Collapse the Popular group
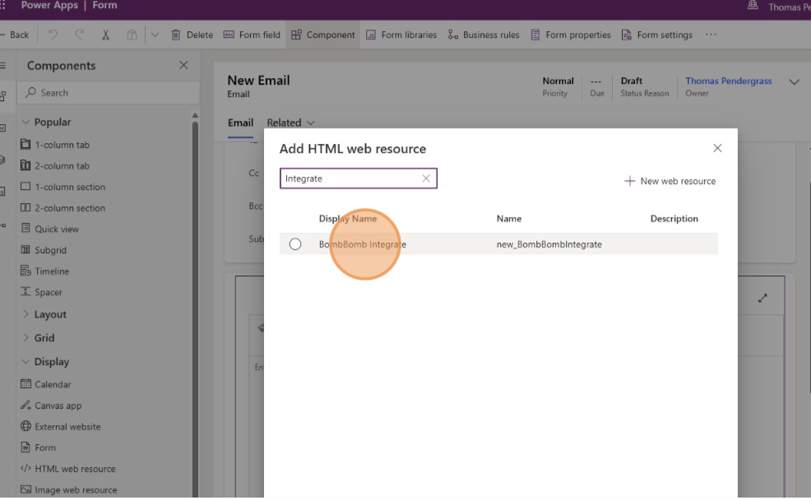 (25, 122)
